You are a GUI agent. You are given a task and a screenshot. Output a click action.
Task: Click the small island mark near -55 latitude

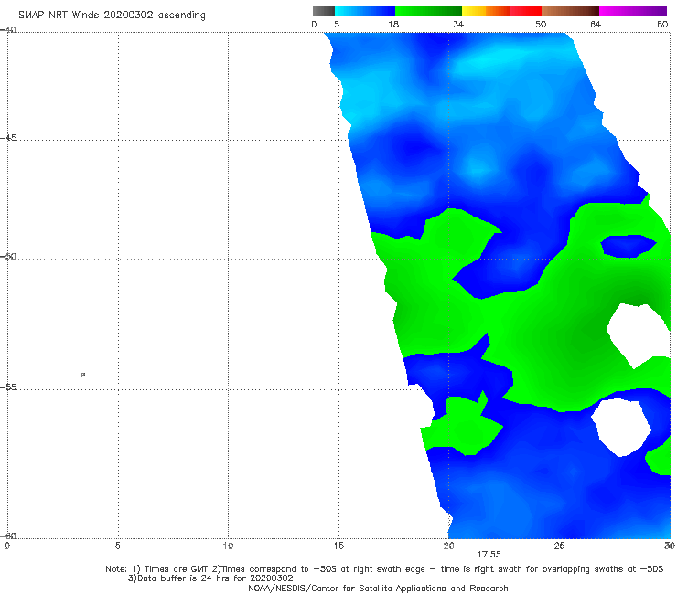pyautogui.click(x=83, y=374)
